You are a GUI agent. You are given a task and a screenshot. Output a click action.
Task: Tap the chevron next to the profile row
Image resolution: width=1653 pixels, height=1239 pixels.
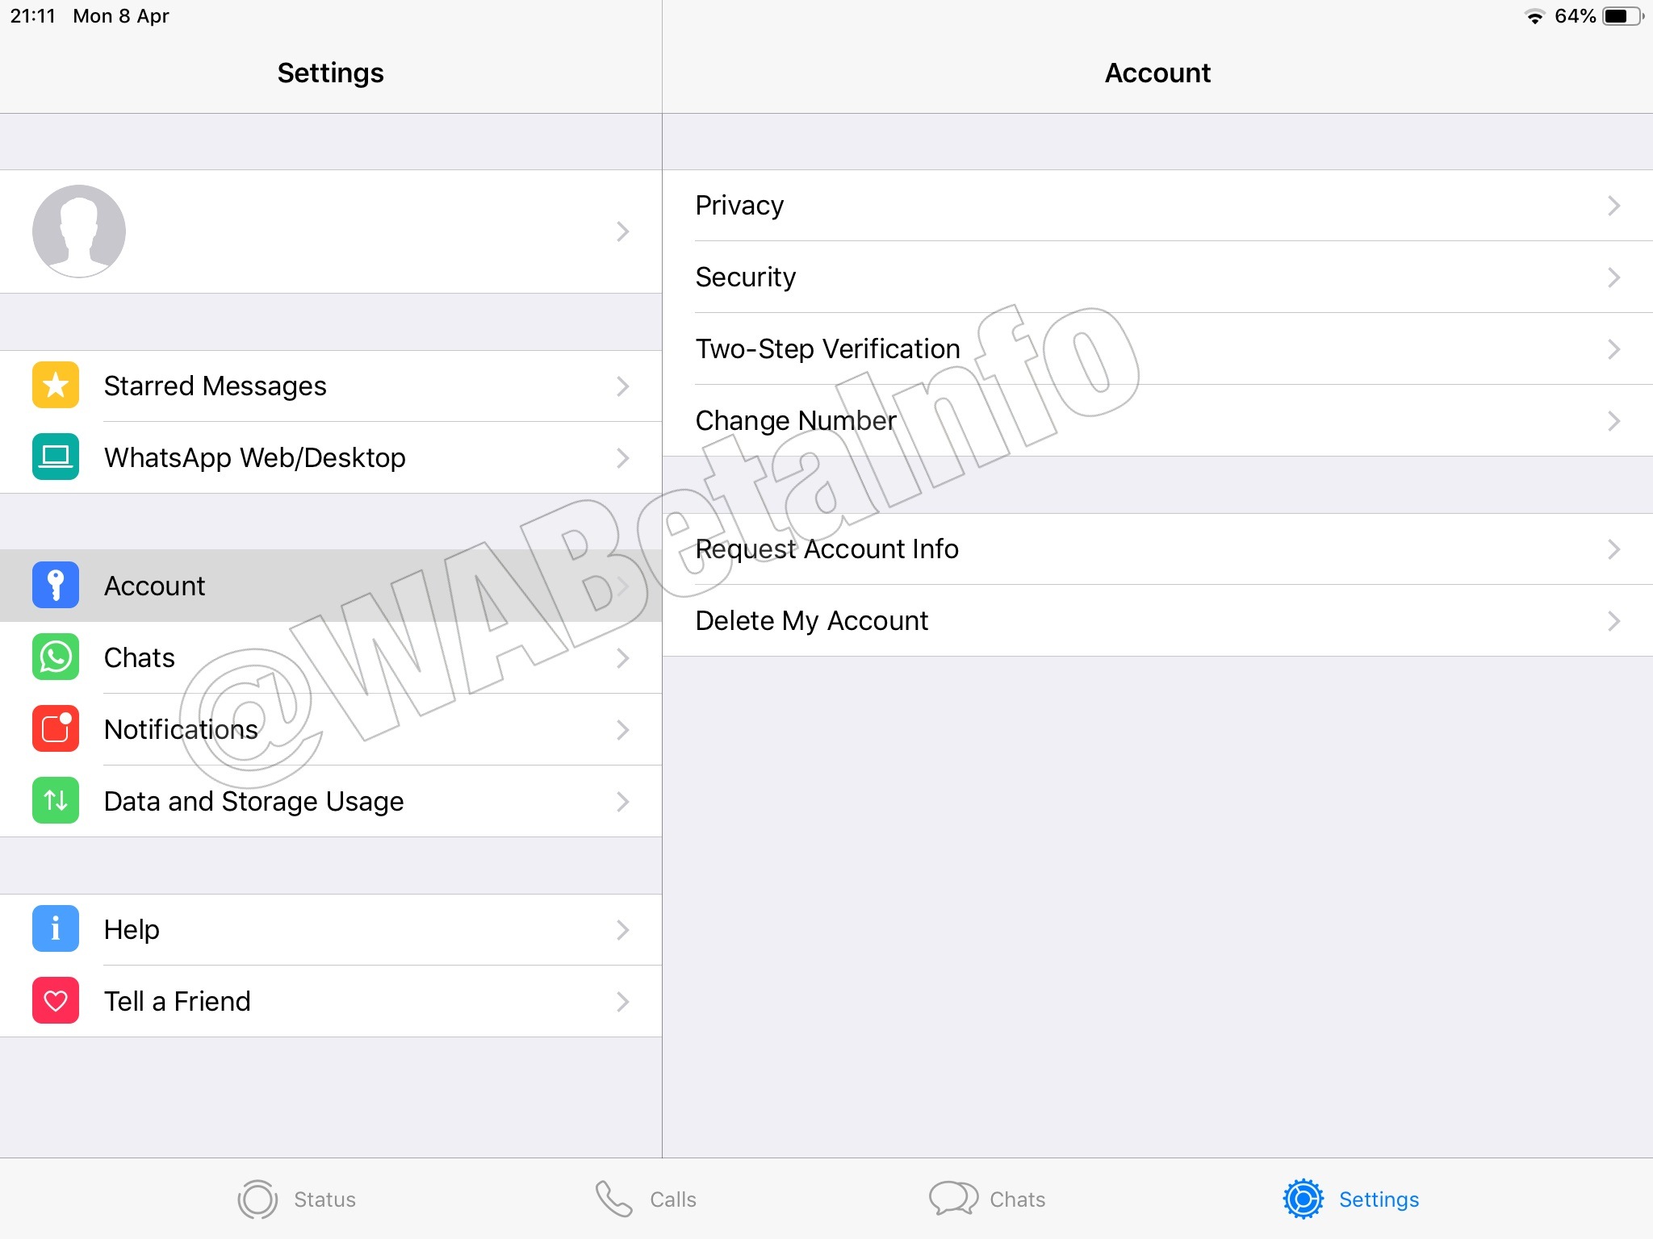point(622,232)
